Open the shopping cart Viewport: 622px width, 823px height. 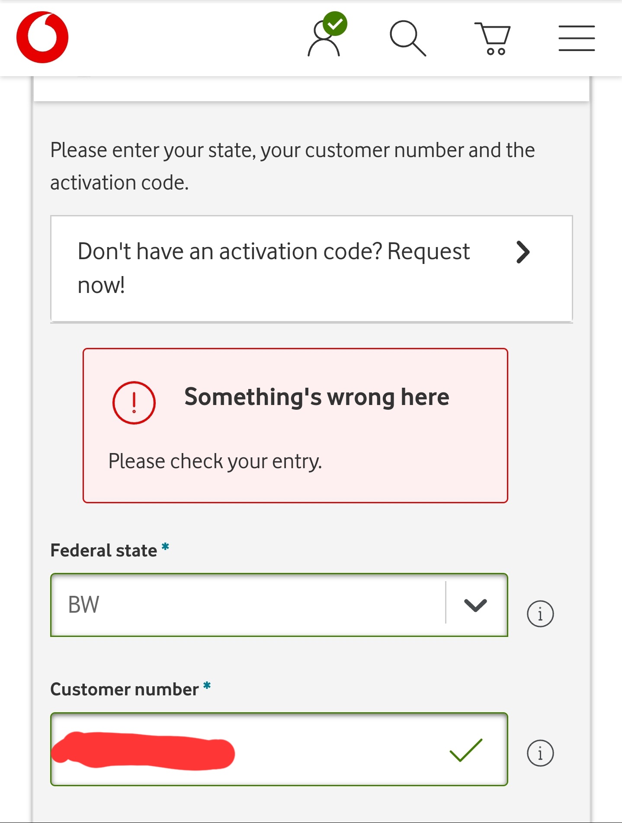[x=493, y=39]
